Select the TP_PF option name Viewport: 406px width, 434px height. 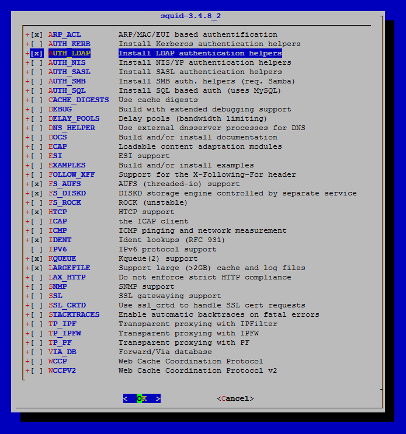(x=60, y=343)
